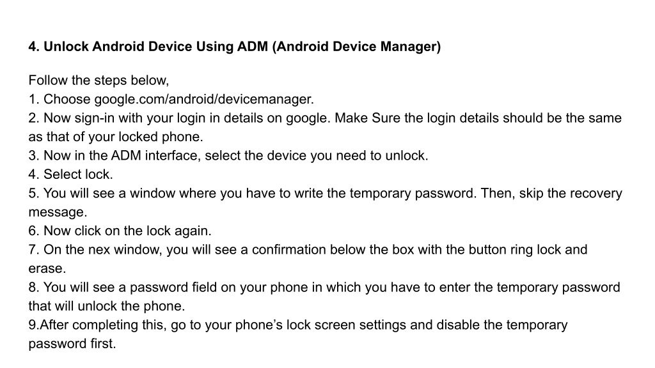Click the word 'erase.' under step 7
The width and height of the screenshot is (655, 368).
coord(47,268)
